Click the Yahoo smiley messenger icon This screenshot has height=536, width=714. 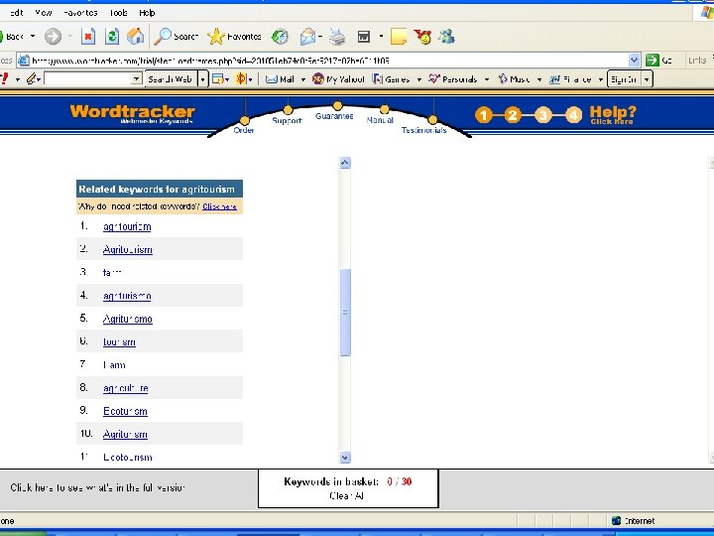423,37
